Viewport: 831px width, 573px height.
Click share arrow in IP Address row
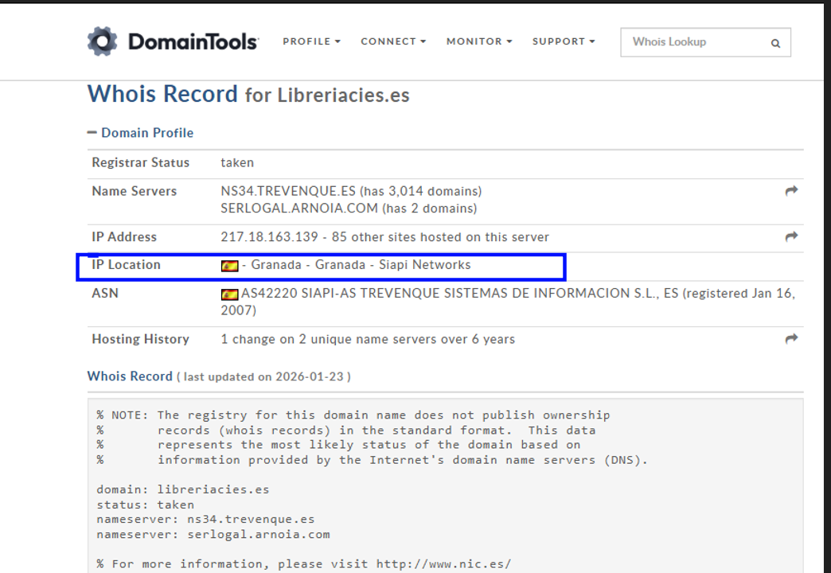pos(791,236)
